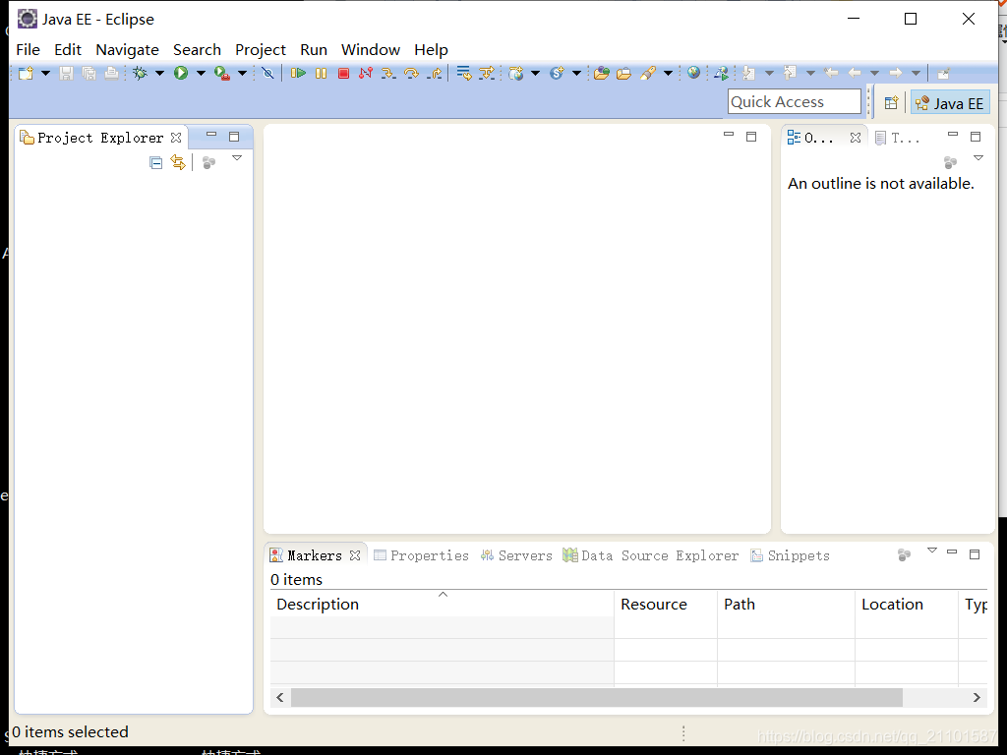1007x755 pixels.
Task: Open the Outline view menu triangle
Action: [x=977, y=158]
